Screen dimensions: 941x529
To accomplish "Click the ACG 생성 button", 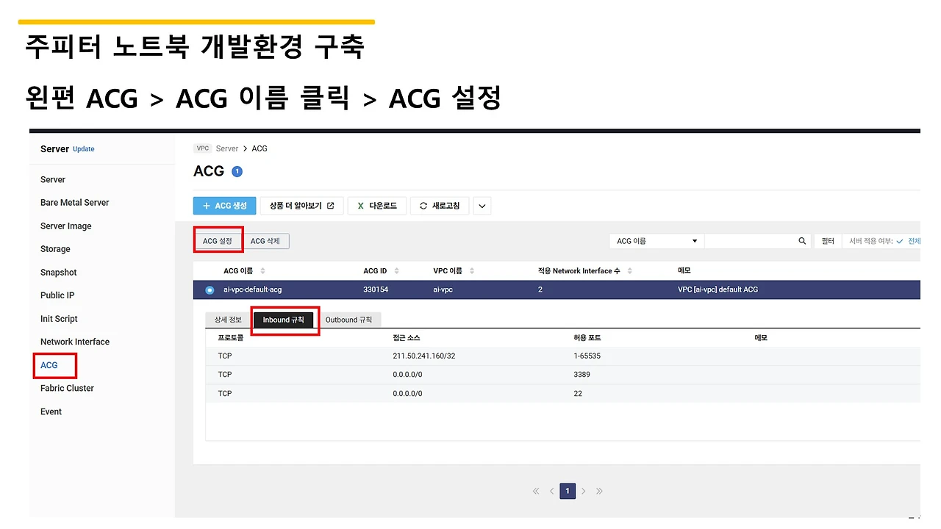I will click(224, 206).
